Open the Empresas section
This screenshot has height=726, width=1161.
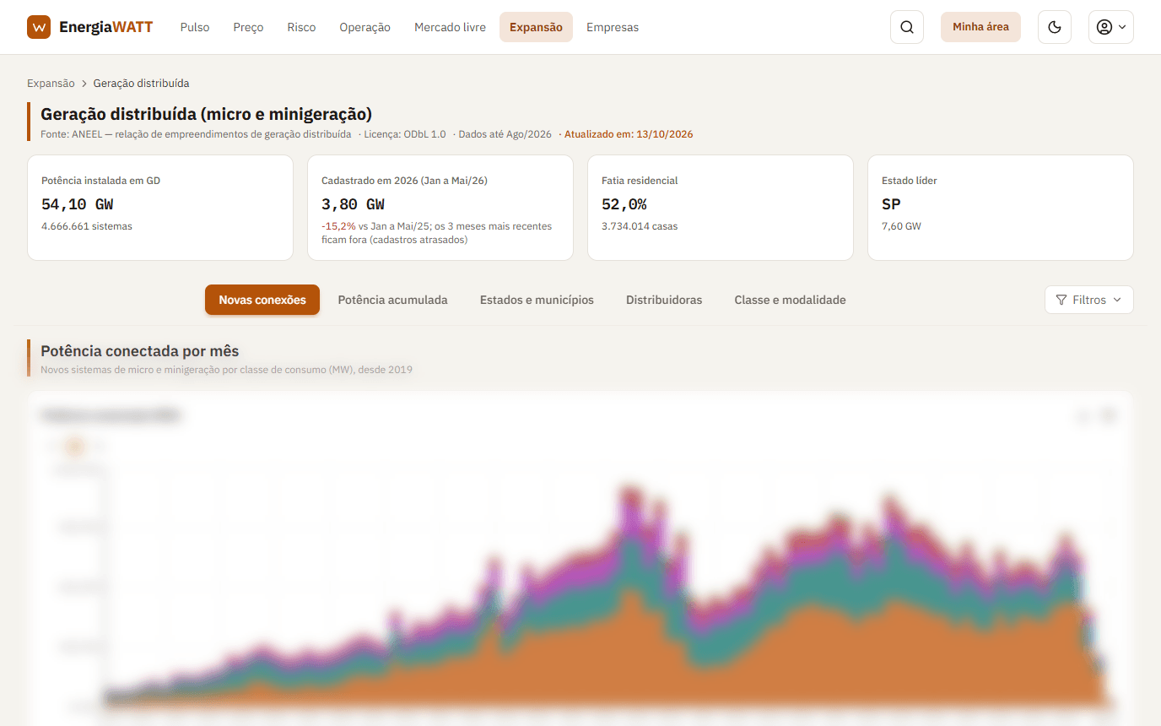click(x=613, y=27)
